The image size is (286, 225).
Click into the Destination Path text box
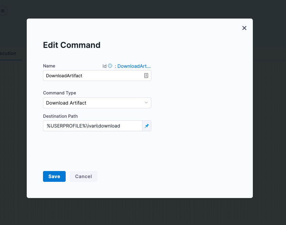(92, 126)
